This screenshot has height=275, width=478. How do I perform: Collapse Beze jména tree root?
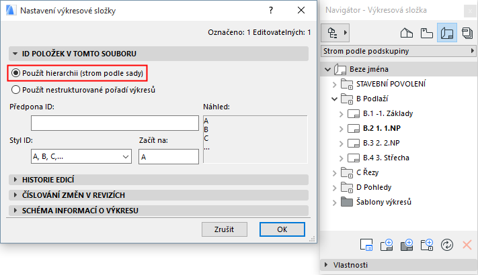click(x=328, y=69)
